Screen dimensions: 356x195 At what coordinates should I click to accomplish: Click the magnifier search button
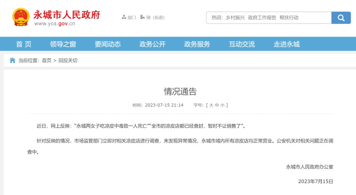[341, 18]
